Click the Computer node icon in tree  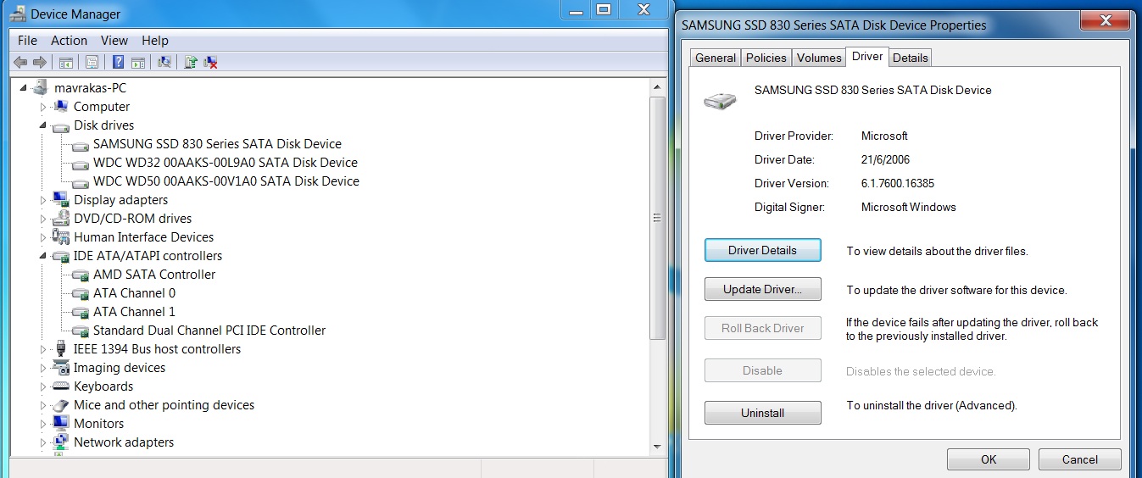coord(60,106)
